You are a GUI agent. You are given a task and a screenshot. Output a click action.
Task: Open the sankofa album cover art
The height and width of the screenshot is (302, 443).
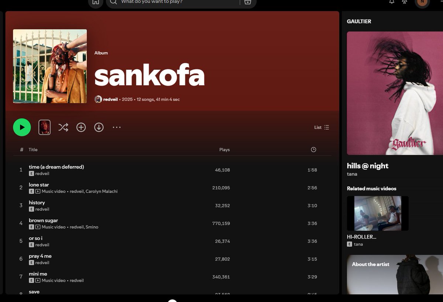(x=50, y=66)
